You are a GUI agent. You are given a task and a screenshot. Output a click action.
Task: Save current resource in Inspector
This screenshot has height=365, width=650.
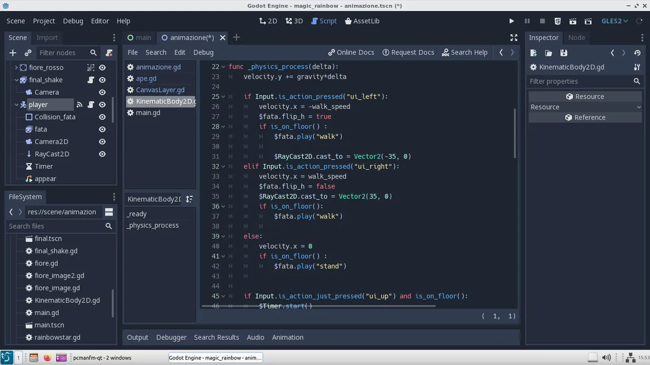[x=564, y=53]
